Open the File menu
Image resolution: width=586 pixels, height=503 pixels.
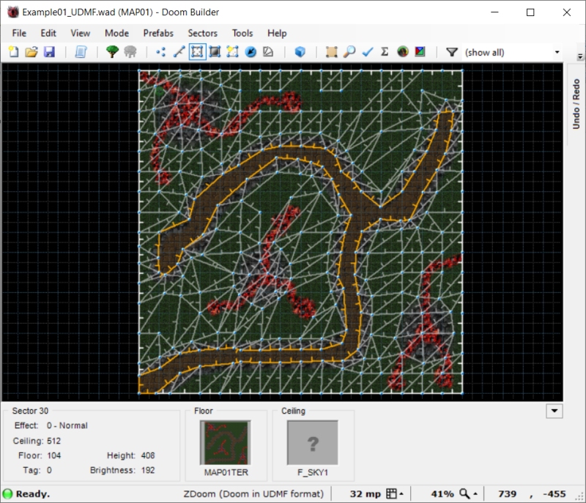pos(19,33)
